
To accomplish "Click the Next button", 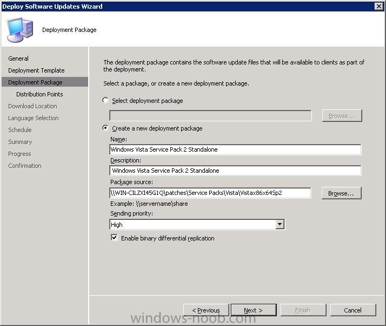I will coord(254,310).
